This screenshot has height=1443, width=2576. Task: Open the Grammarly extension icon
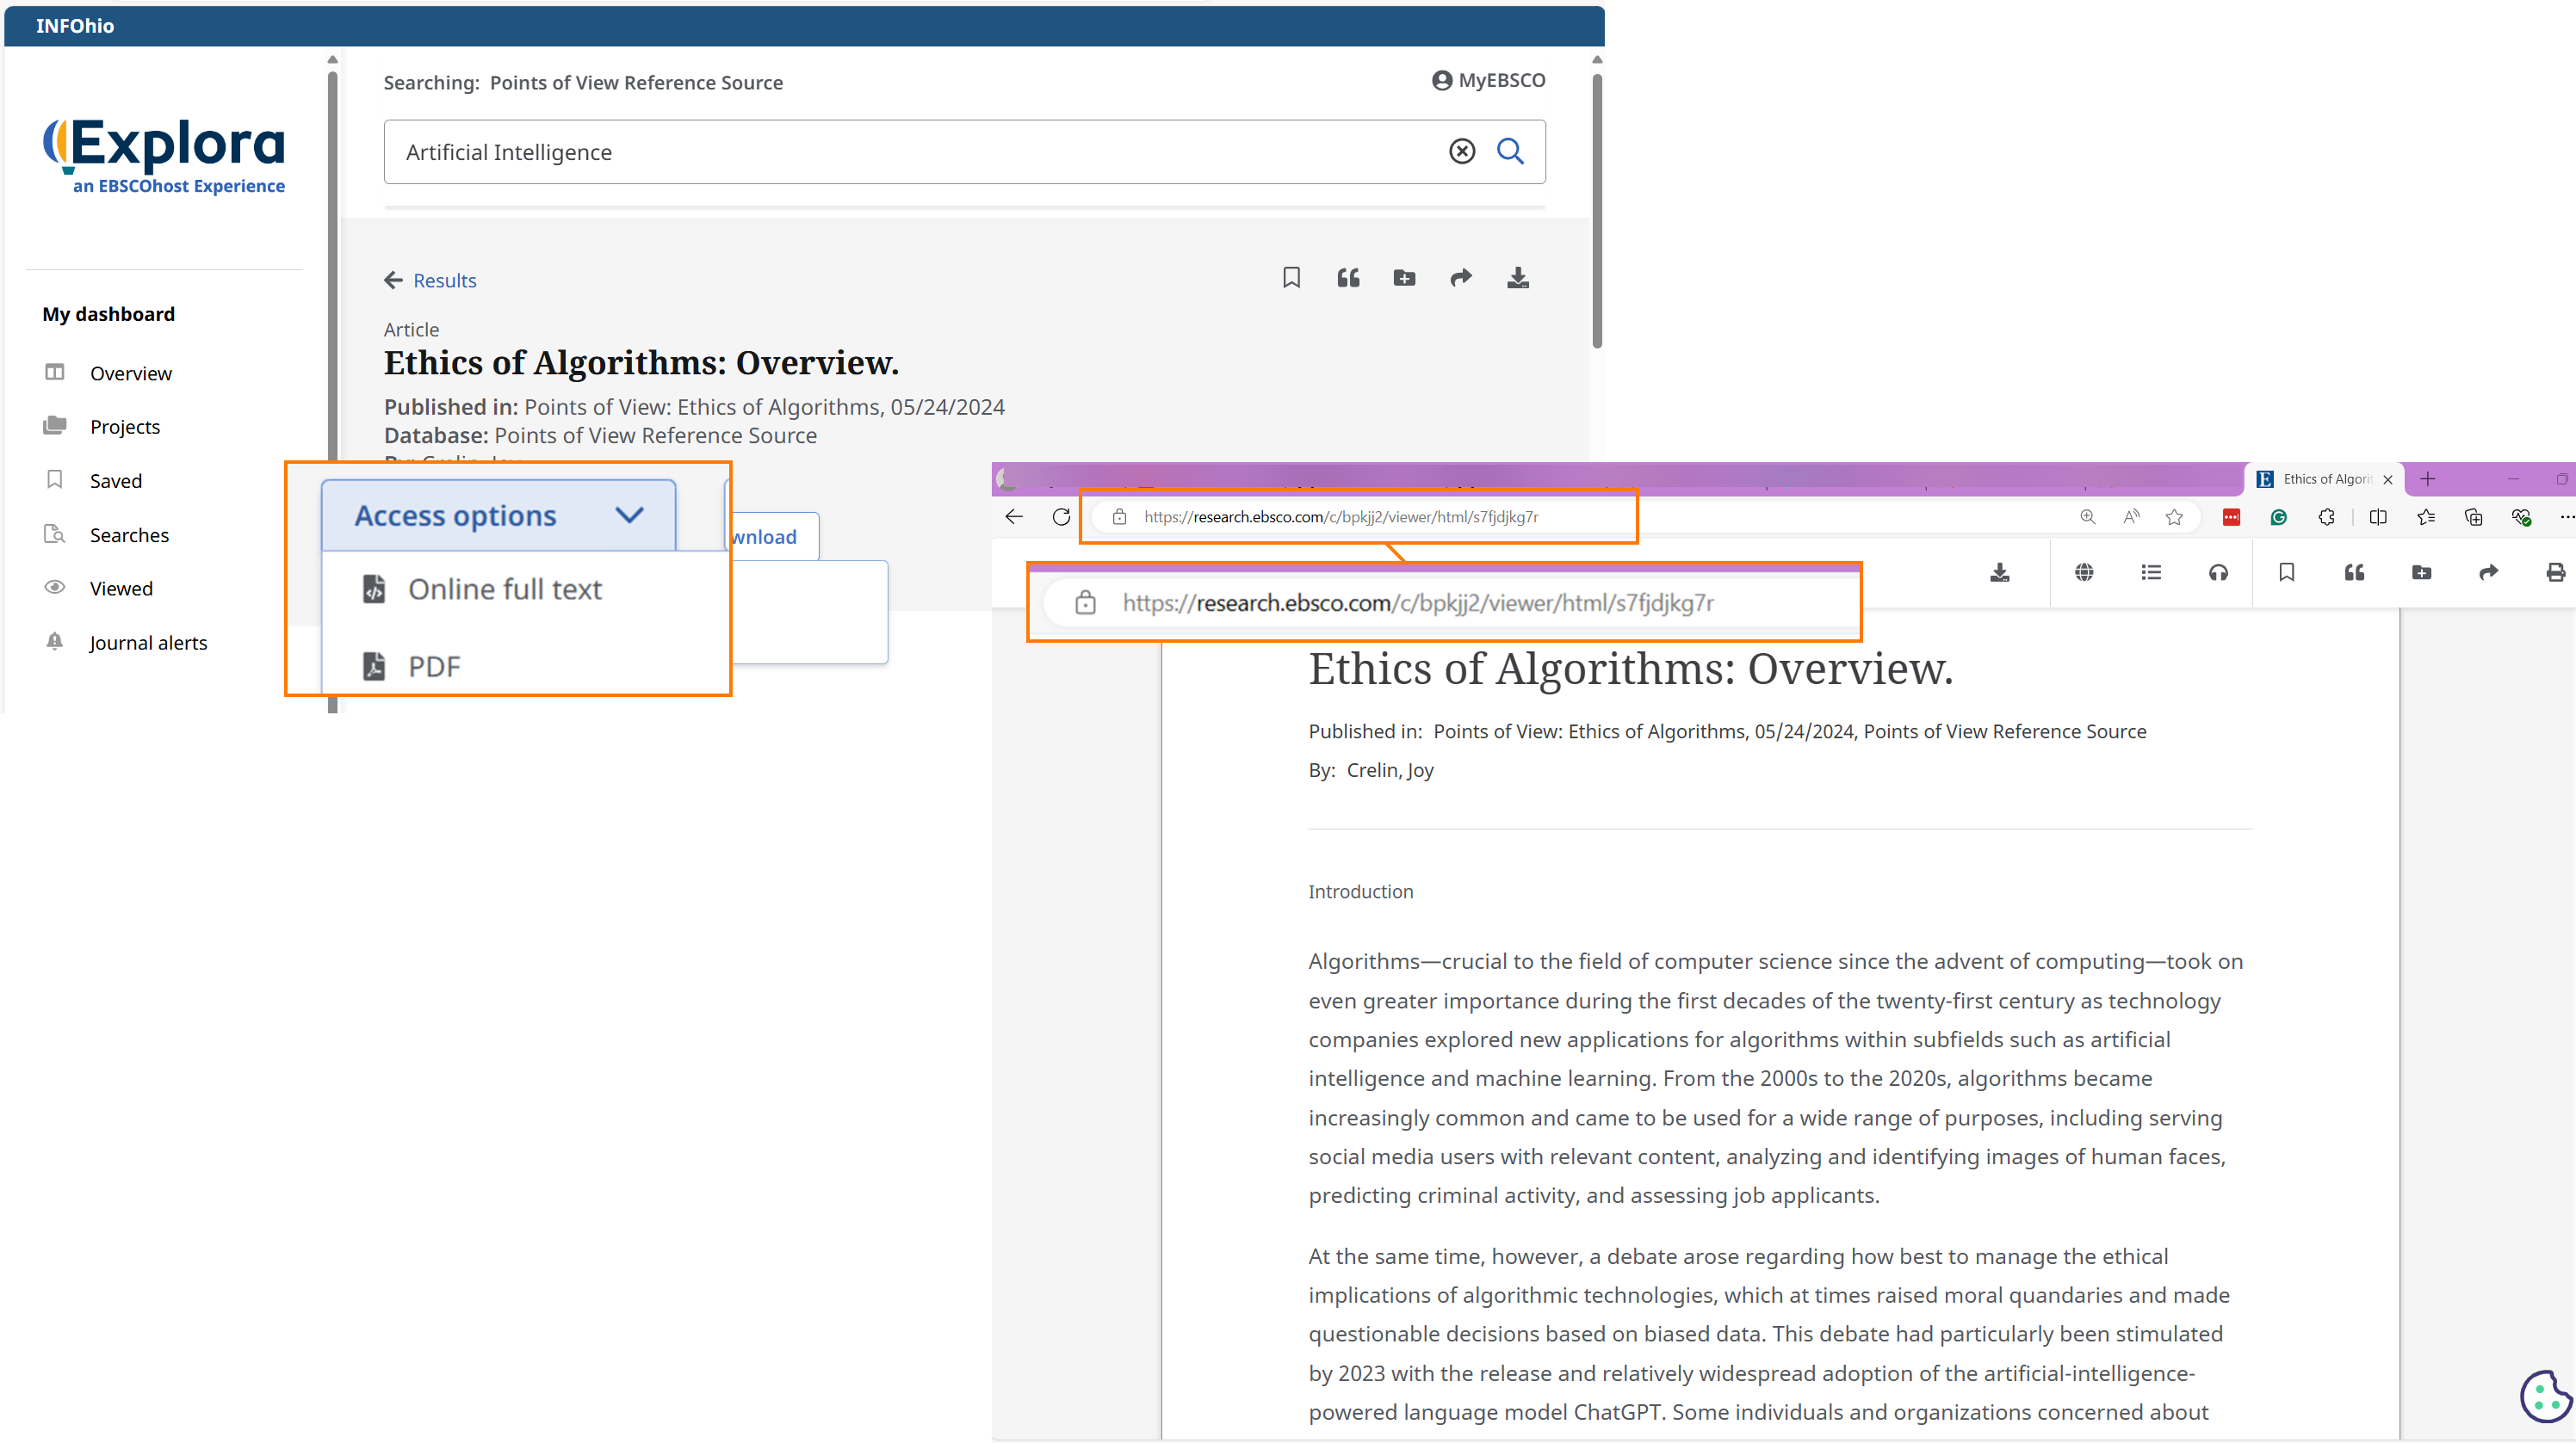point(2279,516)
